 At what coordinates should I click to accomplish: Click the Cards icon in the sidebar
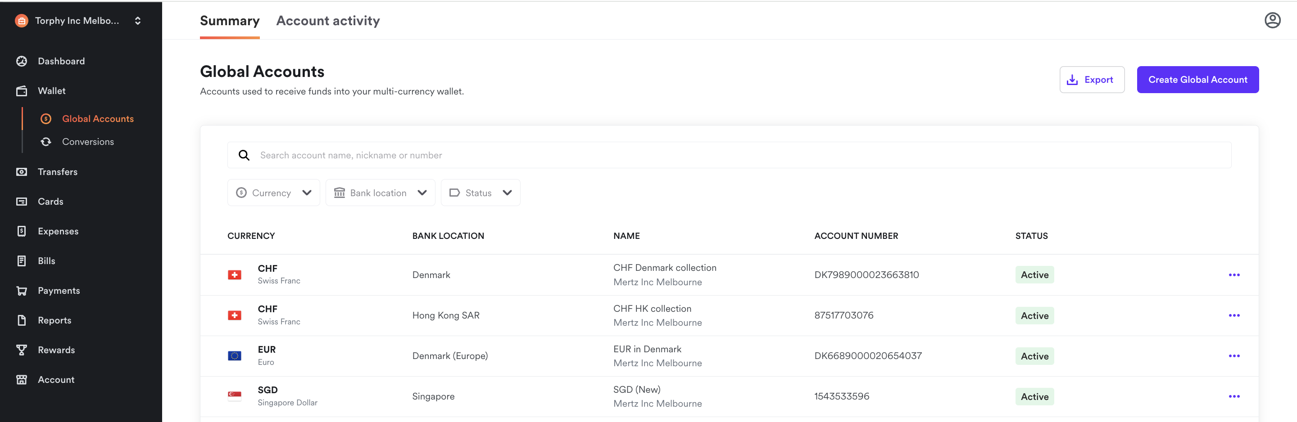[x=21, y=201]
